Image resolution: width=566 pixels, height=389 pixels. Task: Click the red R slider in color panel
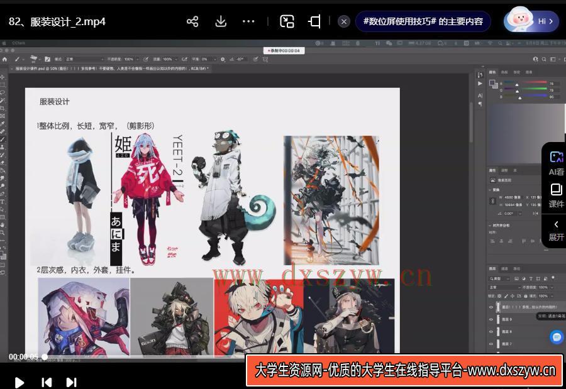tap(526, 83)
